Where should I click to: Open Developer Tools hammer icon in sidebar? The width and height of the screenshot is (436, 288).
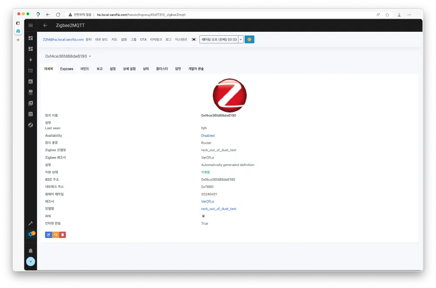[x=31, y=224]
